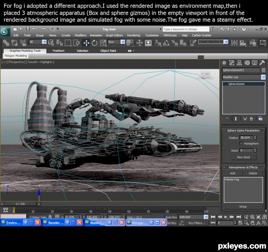Click the Key Filters button
Viewport: 268px width, 252px height.
point(197,223)
